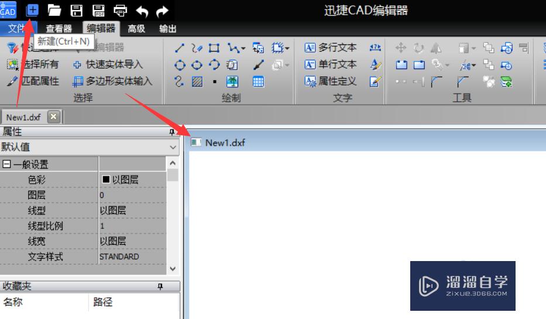Click the dimension text icon in text group
Image resolution: width=546 pixels, height=319 pixels.
[x=375, y=48]
